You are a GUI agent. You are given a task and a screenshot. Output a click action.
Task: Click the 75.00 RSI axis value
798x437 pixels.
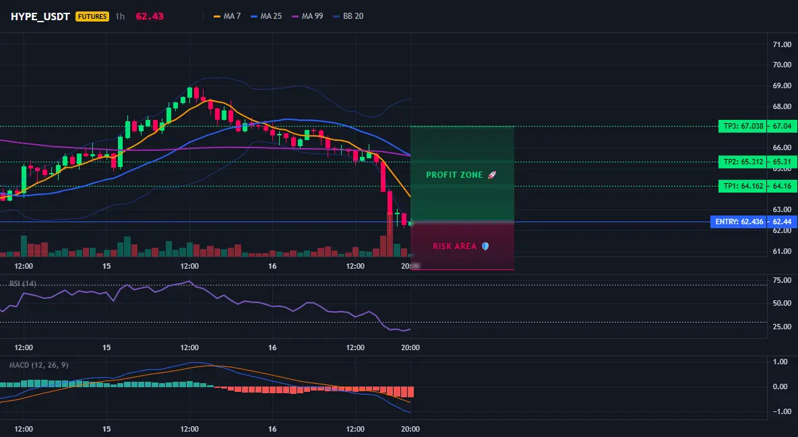[x=782, y=280]
